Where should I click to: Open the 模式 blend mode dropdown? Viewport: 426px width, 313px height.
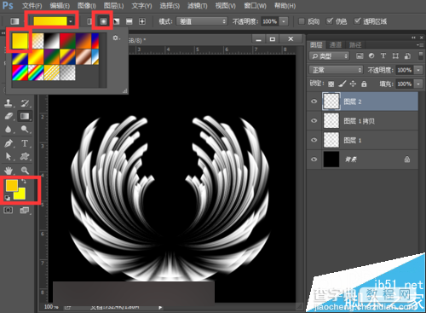pos(202,21)
